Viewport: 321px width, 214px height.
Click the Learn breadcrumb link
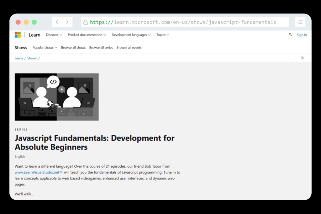coord(18,58)
